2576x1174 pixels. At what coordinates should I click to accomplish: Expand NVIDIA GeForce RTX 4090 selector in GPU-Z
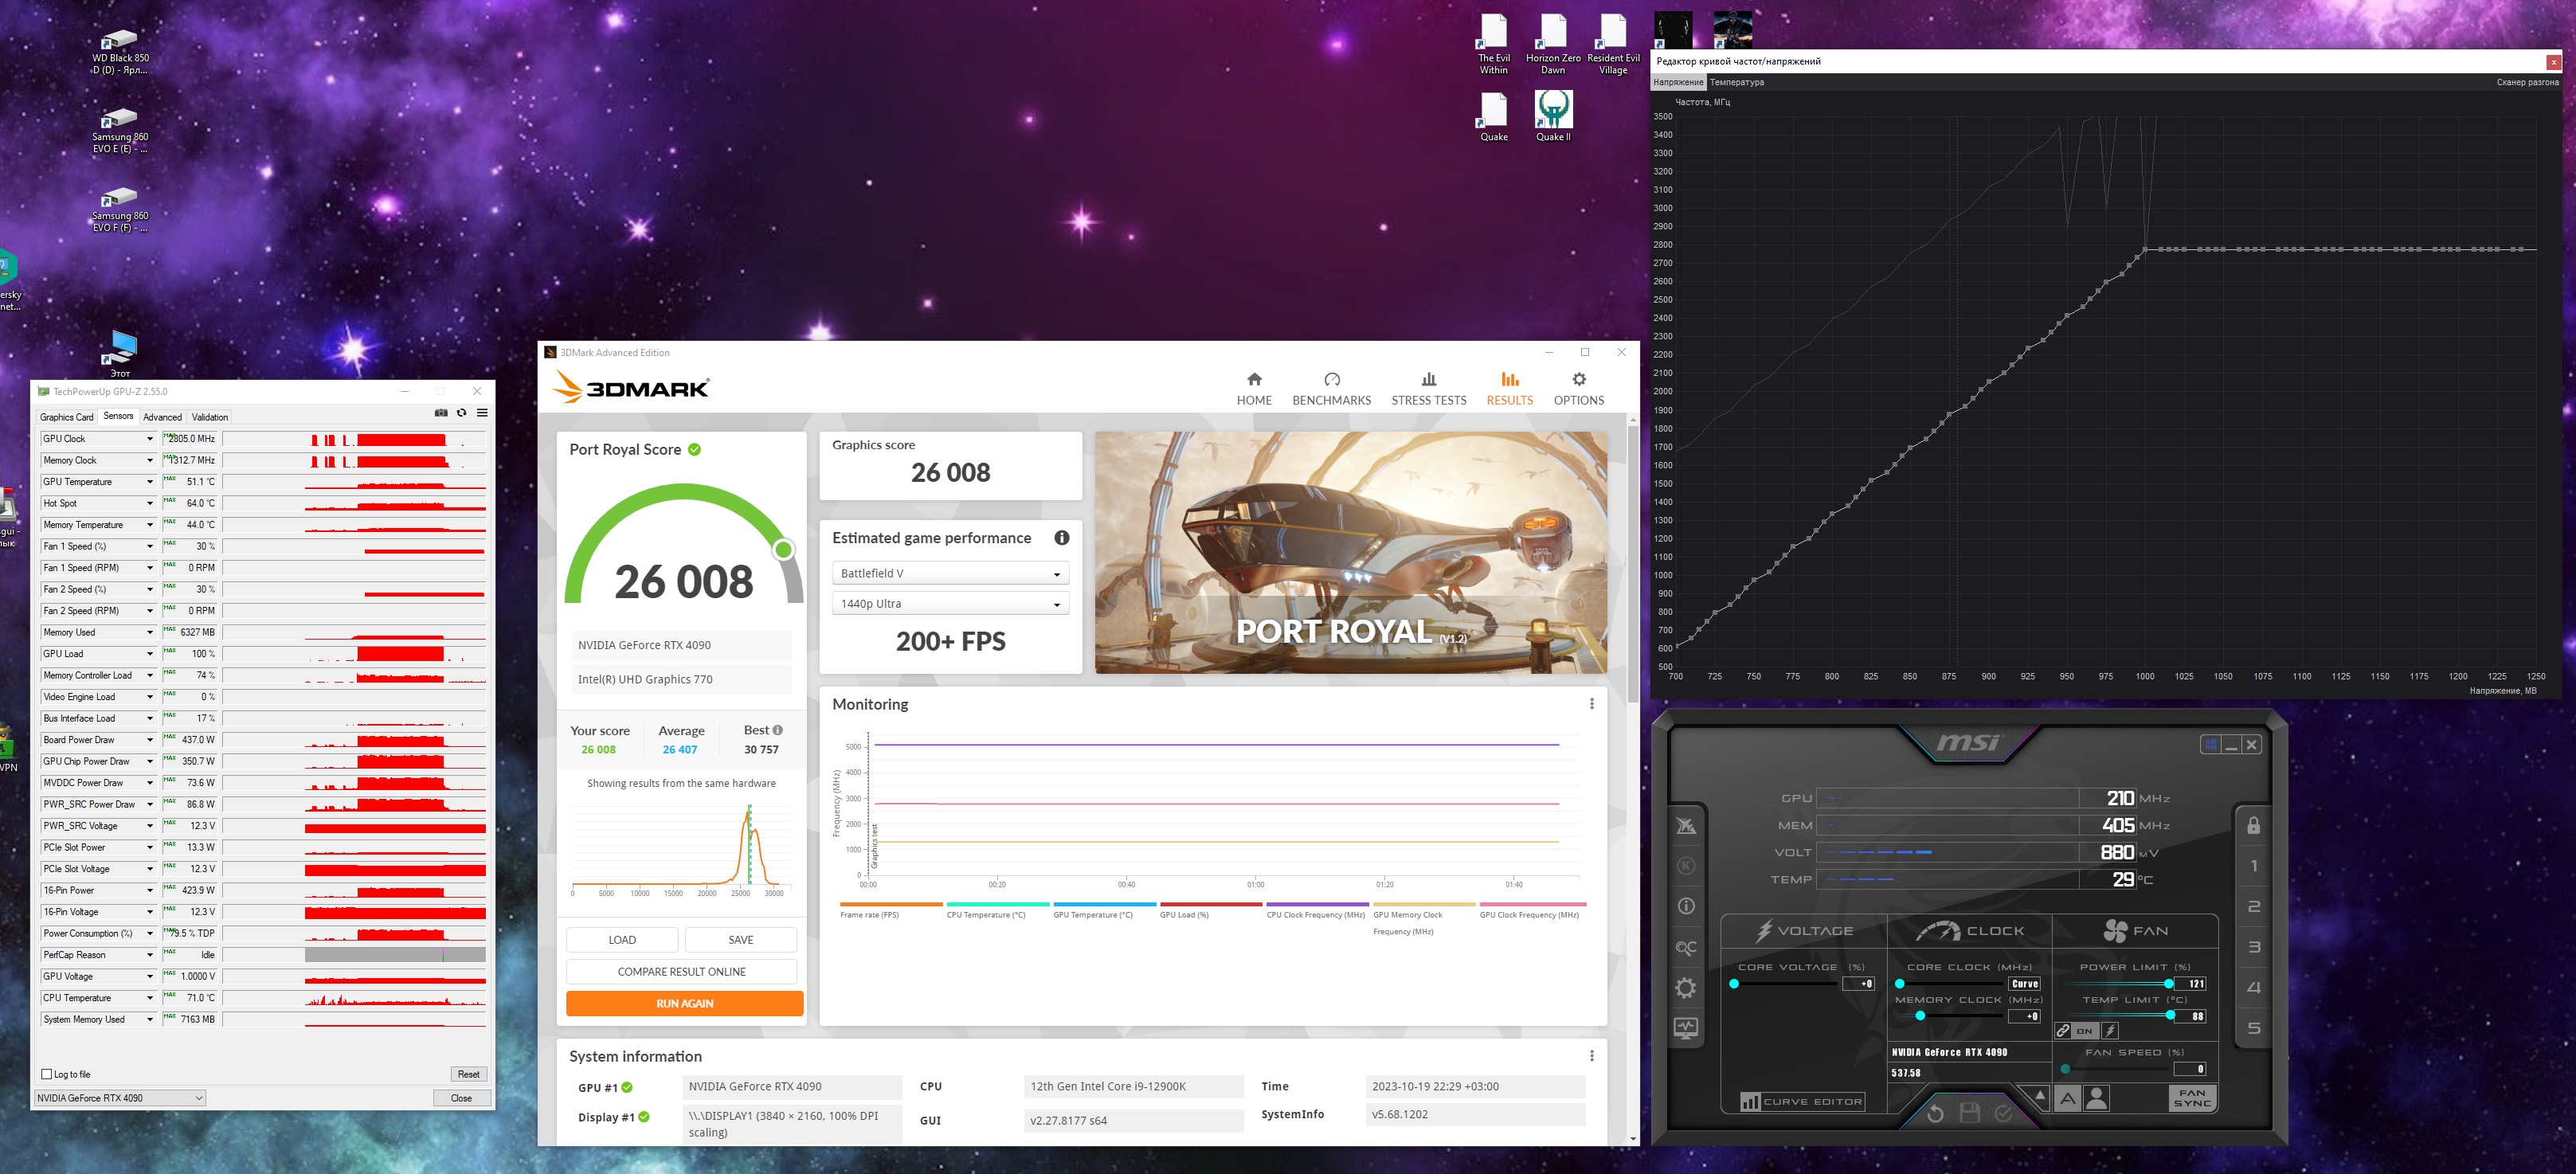[120, 1098]
